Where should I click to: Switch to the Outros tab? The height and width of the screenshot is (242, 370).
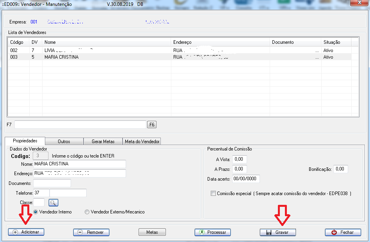tap(64, 142)
